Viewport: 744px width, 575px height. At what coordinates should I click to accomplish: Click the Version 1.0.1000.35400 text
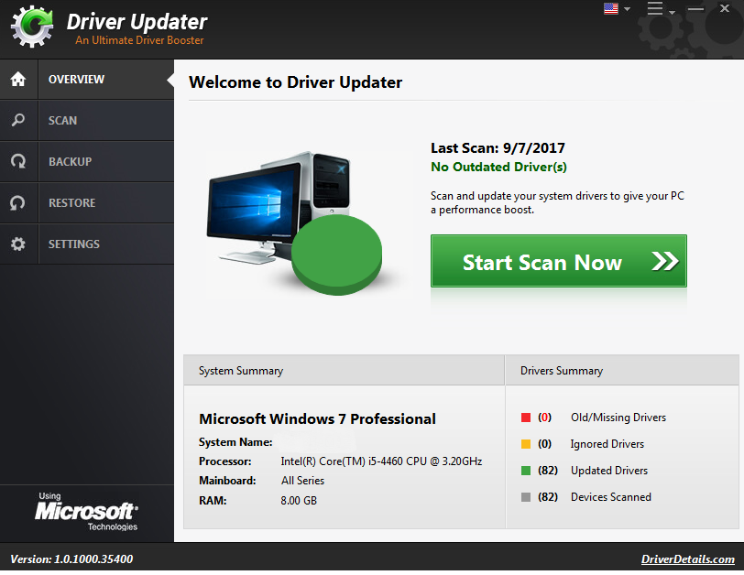71,559
